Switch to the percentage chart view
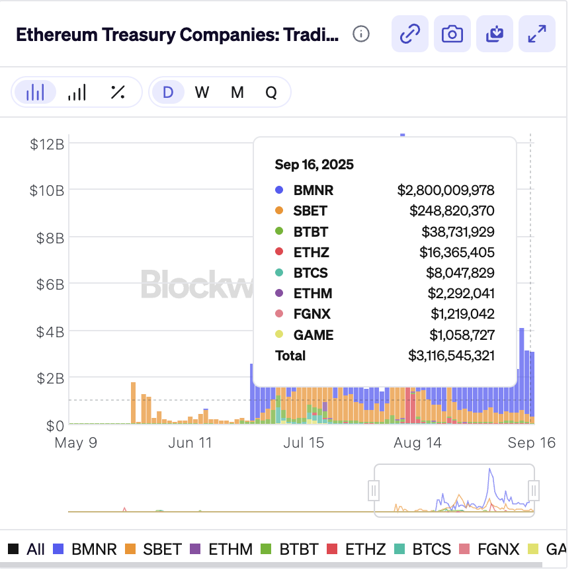 click(118, 93)
